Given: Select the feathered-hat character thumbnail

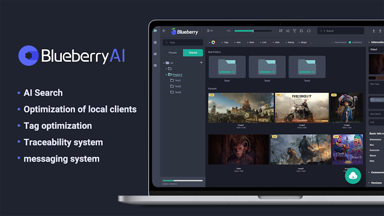Looking at the screenshot, I should (x=347, y=108).
